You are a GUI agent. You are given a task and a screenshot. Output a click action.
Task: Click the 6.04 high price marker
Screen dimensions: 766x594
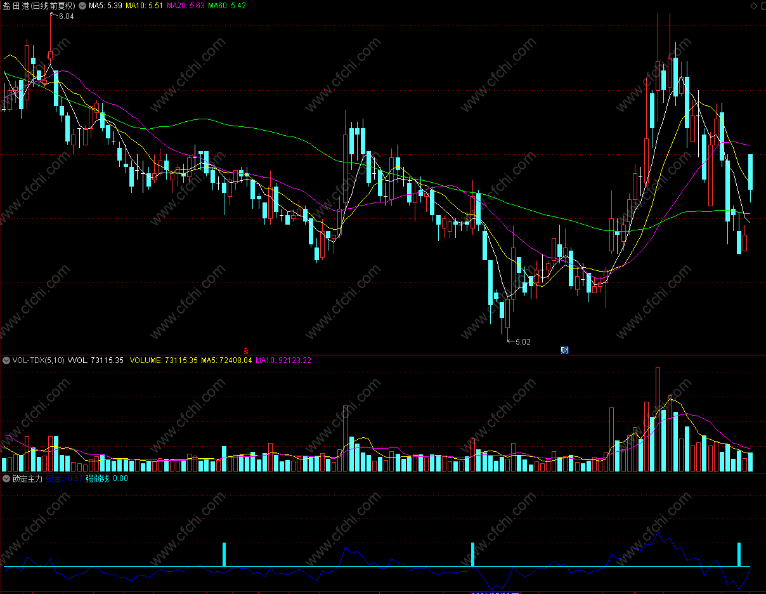(x=66, y=17)
